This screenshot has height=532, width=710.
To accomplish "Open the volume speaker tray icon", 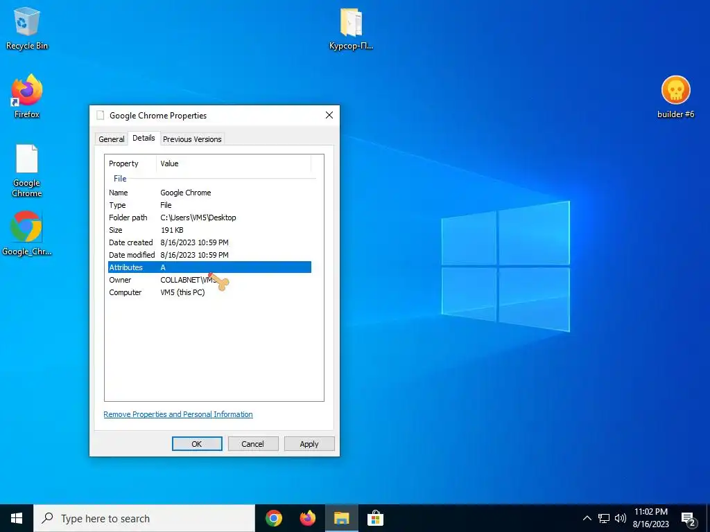I will point(621,518).
